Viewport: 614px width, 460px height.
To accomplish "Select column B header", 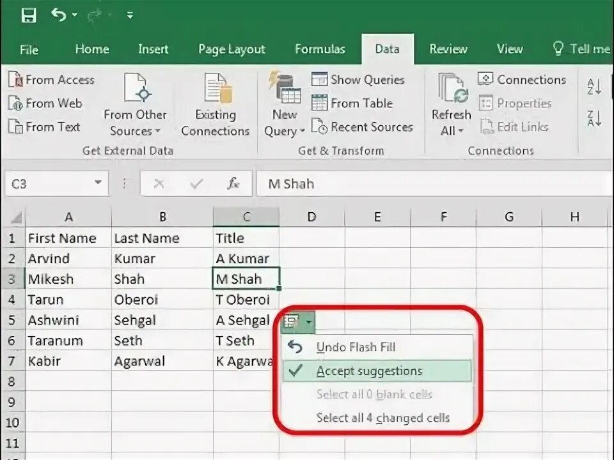I will coord(162,217).
